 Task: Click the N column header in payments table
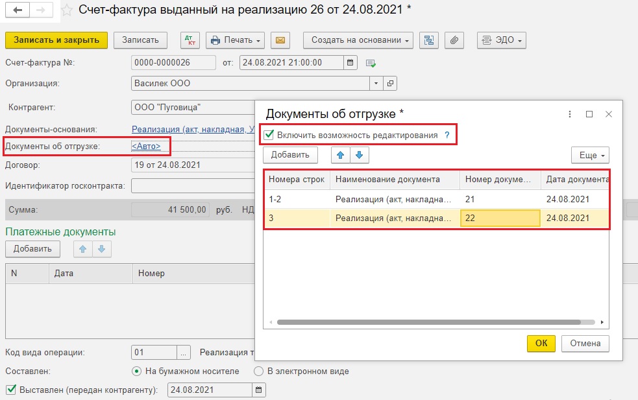point(27,273)
